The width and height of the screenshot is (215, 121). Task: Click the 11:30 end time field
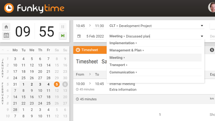pos(99,26)
